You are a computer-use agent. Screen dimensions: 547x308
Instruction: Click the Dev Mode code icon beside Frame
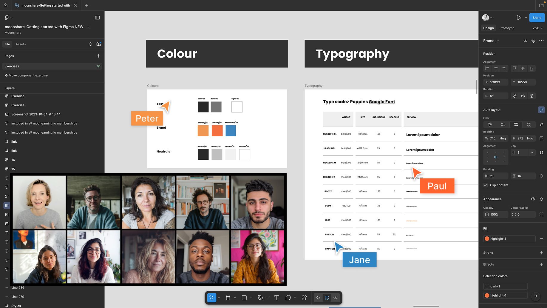(526, 41)
